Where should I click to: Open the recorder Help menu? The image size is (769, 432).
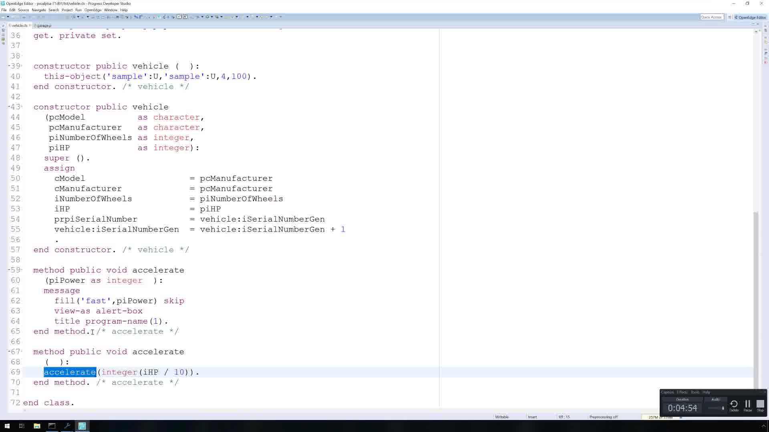(x=706, y=392)
